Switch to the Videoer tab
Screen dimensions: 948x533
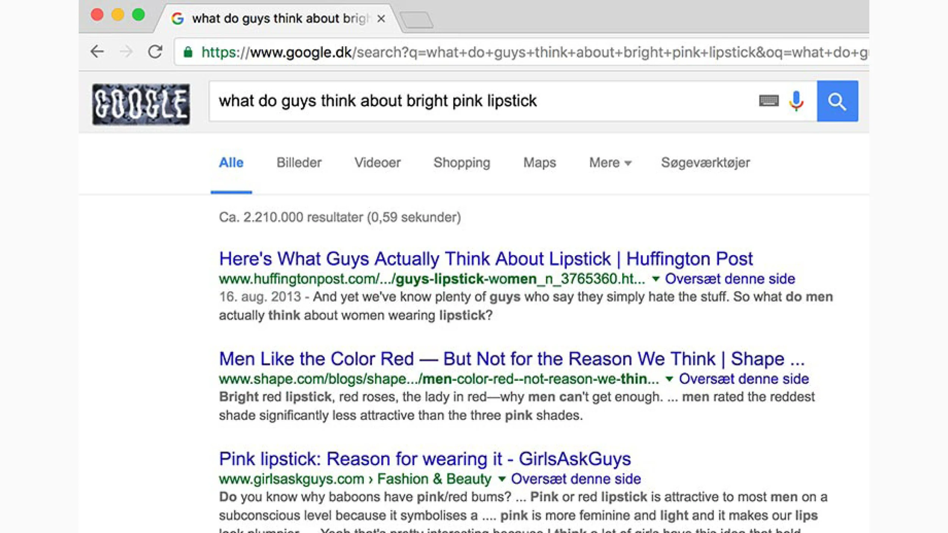(x=377, y=163)
